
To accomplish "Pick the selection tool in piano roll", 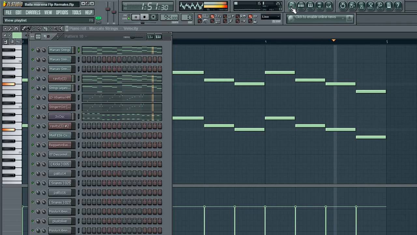I will click(50, 28).
